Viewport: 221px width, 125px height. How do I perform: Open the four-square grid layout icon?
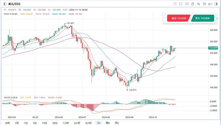[204, 4]
